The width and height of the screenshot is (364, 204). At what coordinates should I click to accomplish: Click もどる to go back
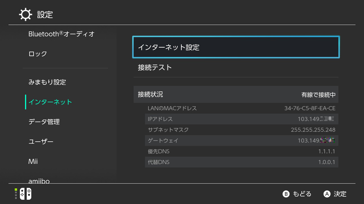297,194
